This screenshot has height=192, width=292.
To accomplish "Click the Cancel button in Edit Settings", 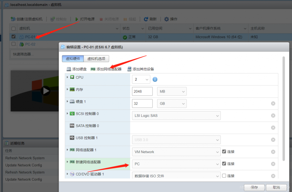I will coord(276,187).
